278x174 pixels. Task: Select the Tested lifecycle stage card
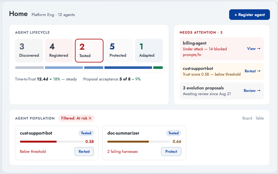pos(89,51)
